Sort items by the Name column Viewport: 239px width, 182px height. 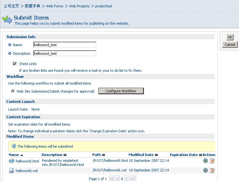point(16,155)
